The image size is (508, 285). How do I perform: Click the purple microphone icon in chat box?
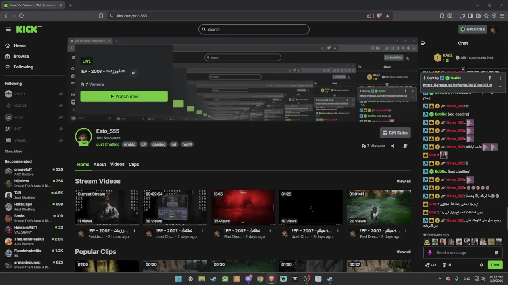[430, 253]
